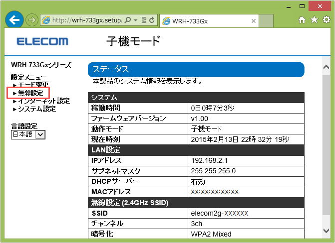
Task: Click the MAC address value
Action: [215, 192]
